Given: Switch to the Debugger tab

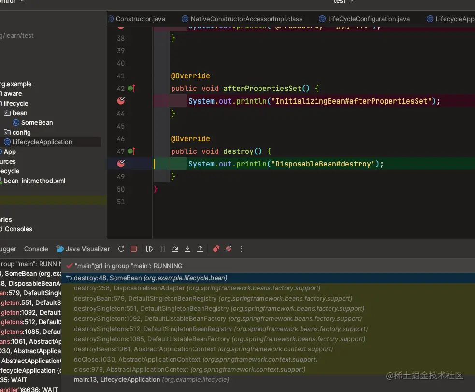Looking at the screenshot, I should (x=8, y=249).
